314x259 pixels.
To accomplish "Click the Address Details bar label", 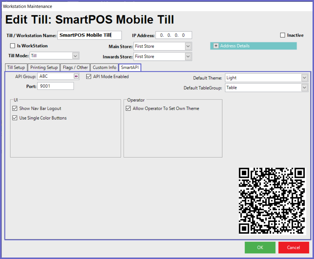I will tap(235, 46).
